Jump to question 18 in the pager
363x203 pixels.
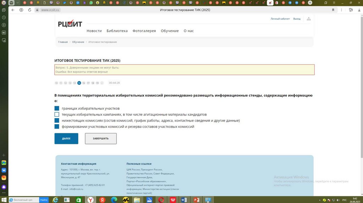pyautogui.click(x=93, y=83)
